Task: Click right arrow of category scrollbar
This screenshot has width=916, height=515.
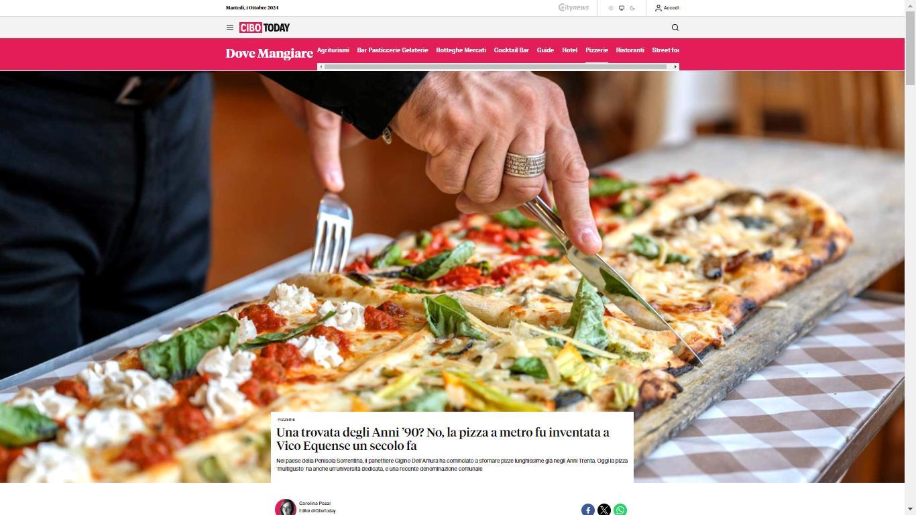Action: [675, 66]
